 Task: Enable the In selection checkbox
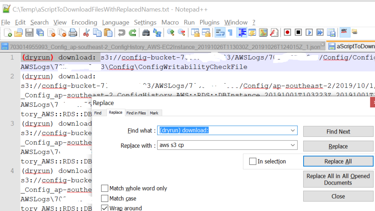pyautogui.click(x=253, y=161)
